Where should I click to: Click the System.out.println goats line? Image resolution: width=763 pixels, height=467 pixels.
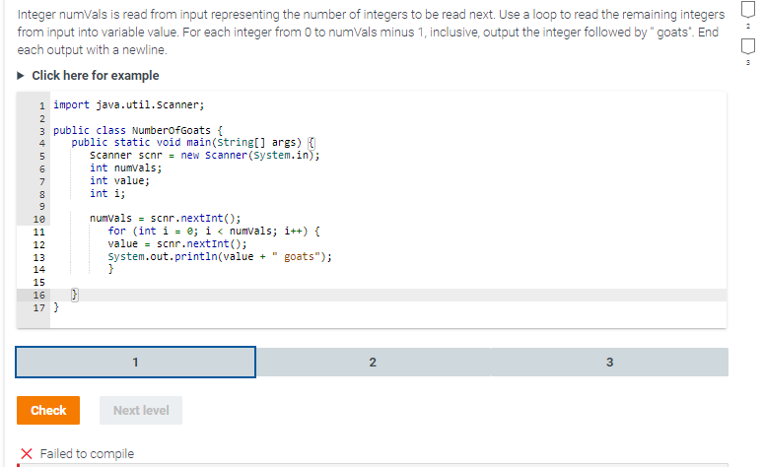pos(220,257)
